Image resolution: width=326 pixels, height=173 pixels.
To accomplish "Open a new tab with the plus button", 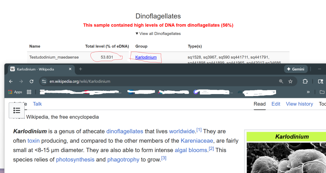I will [x=80, y=69].
